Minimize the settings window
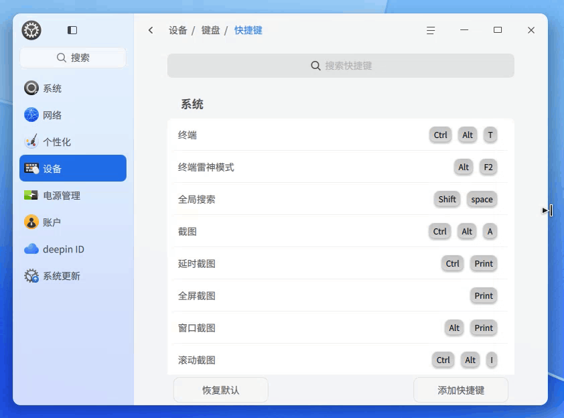 point(464,30)
